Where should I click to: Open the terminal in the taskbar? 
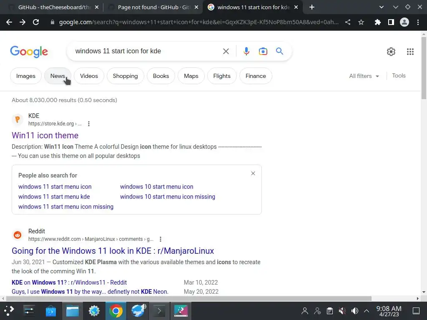click(159, 311)
